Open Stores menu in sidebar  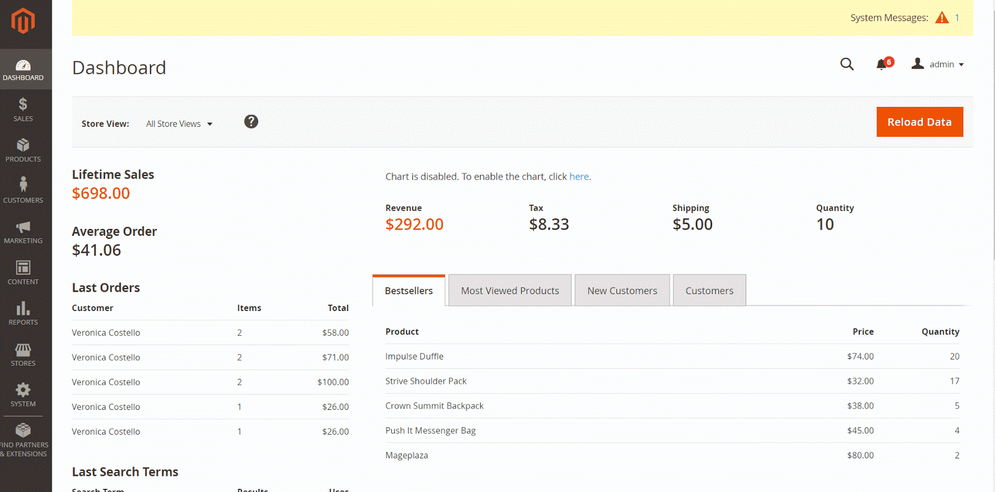pyautogui.click(x=23, y=355)
